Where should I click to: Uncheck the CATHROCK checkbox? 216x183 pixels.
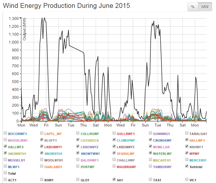tap(78, 139)
